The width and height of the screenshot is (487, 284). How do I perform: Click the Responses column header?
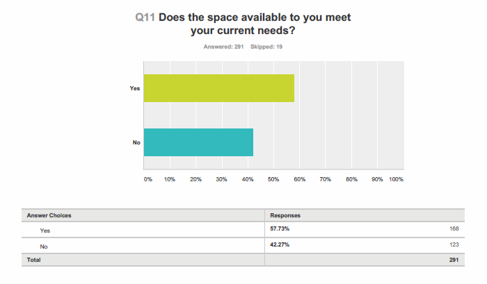tap(285, 215)
